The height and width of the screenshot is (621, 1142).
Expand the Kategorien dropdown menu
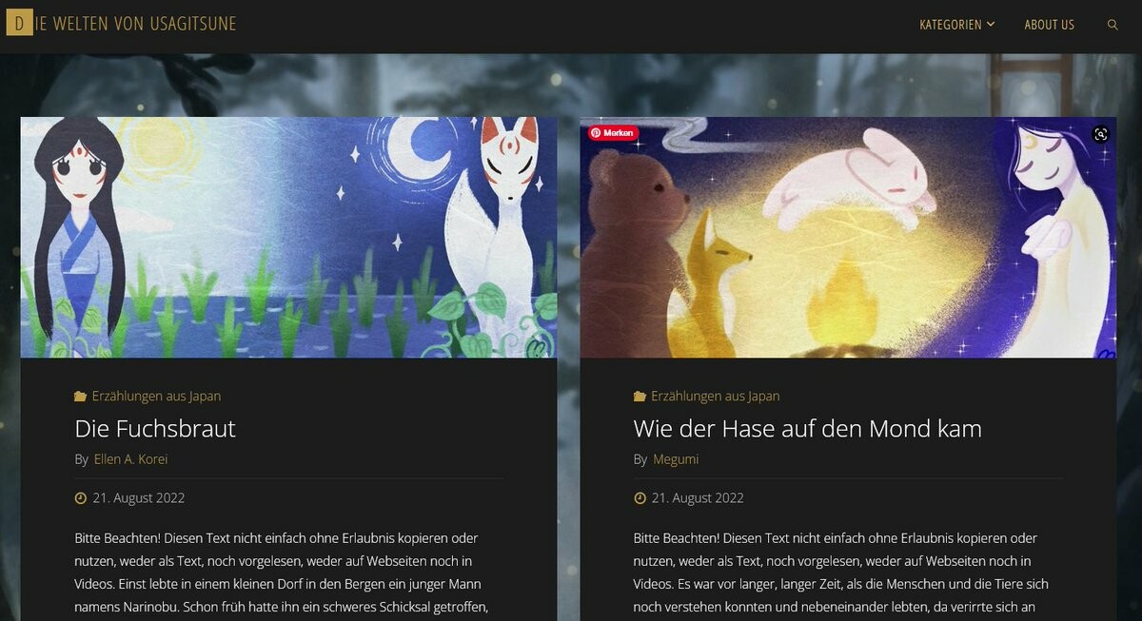coord(956,25)
